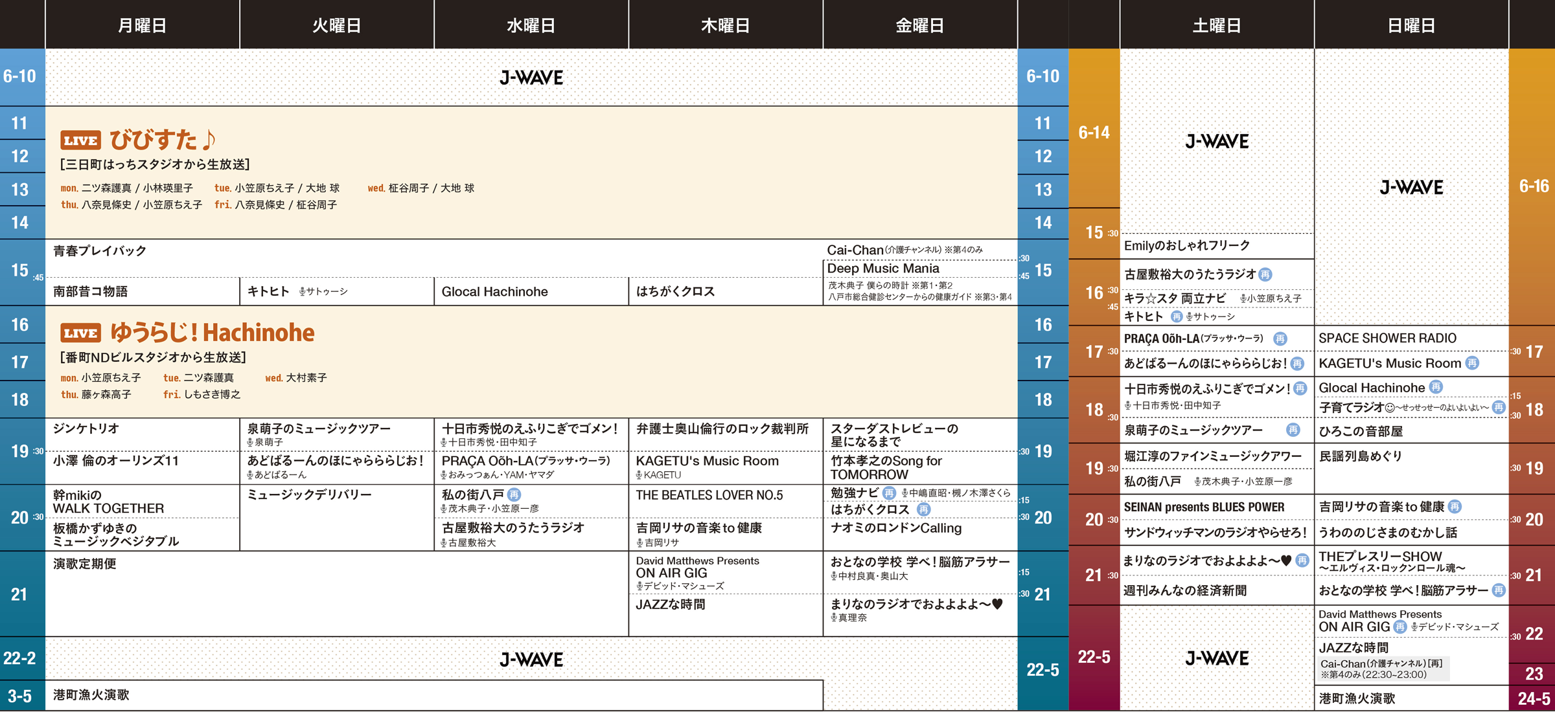Click 堀江淳のファインミュージックアワー on Saturday
This screenshot has width=1555, height=712.
coord(1213,456)
